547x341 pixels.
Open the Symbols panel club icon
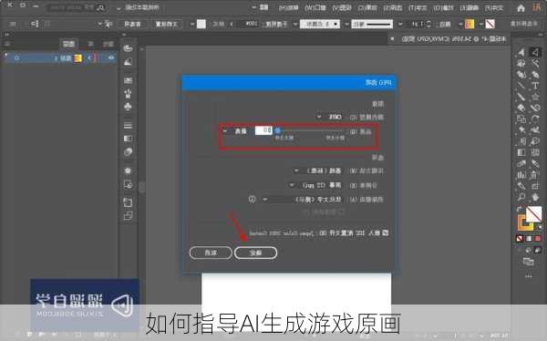point(128,107)
